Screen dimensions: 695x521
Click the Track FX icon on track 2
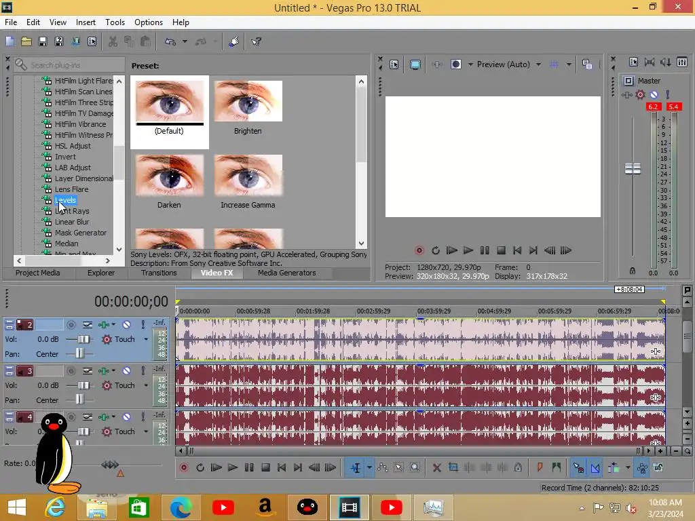103,325
